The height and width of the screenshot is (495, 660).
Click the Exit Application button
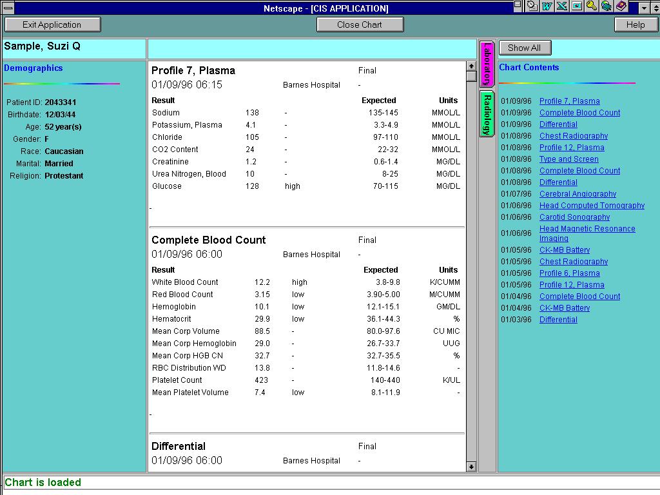click(x=53, y=24)
